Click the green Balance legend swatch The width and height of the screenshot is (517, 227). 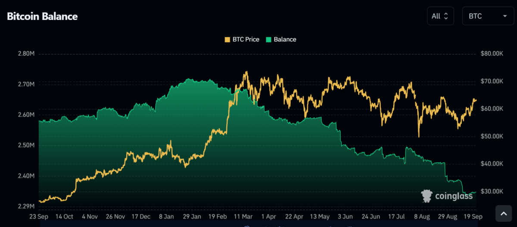pos(268,39)
